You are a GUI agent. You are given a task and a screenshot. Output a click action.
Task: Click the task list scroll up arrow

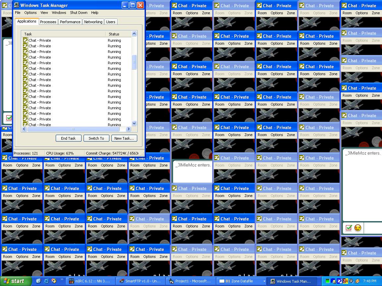click(x=134, y=33)
